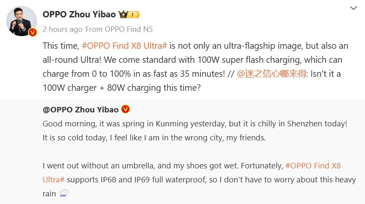Click the "2 hours ago" timestamp
Screen dimensions: 365x204
(x=62, y=29)
